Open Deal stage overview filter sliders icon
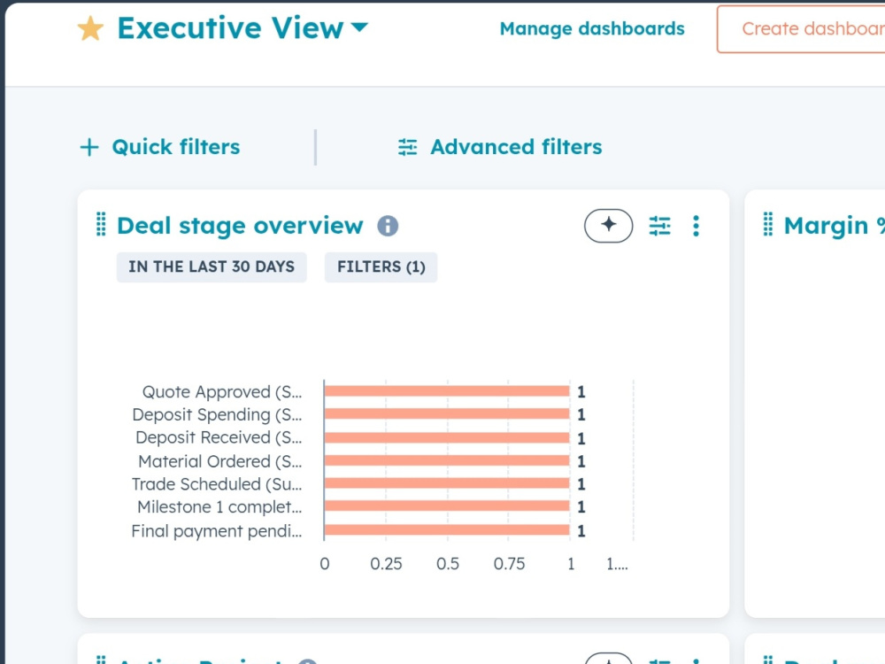 (x=660, y=226)
